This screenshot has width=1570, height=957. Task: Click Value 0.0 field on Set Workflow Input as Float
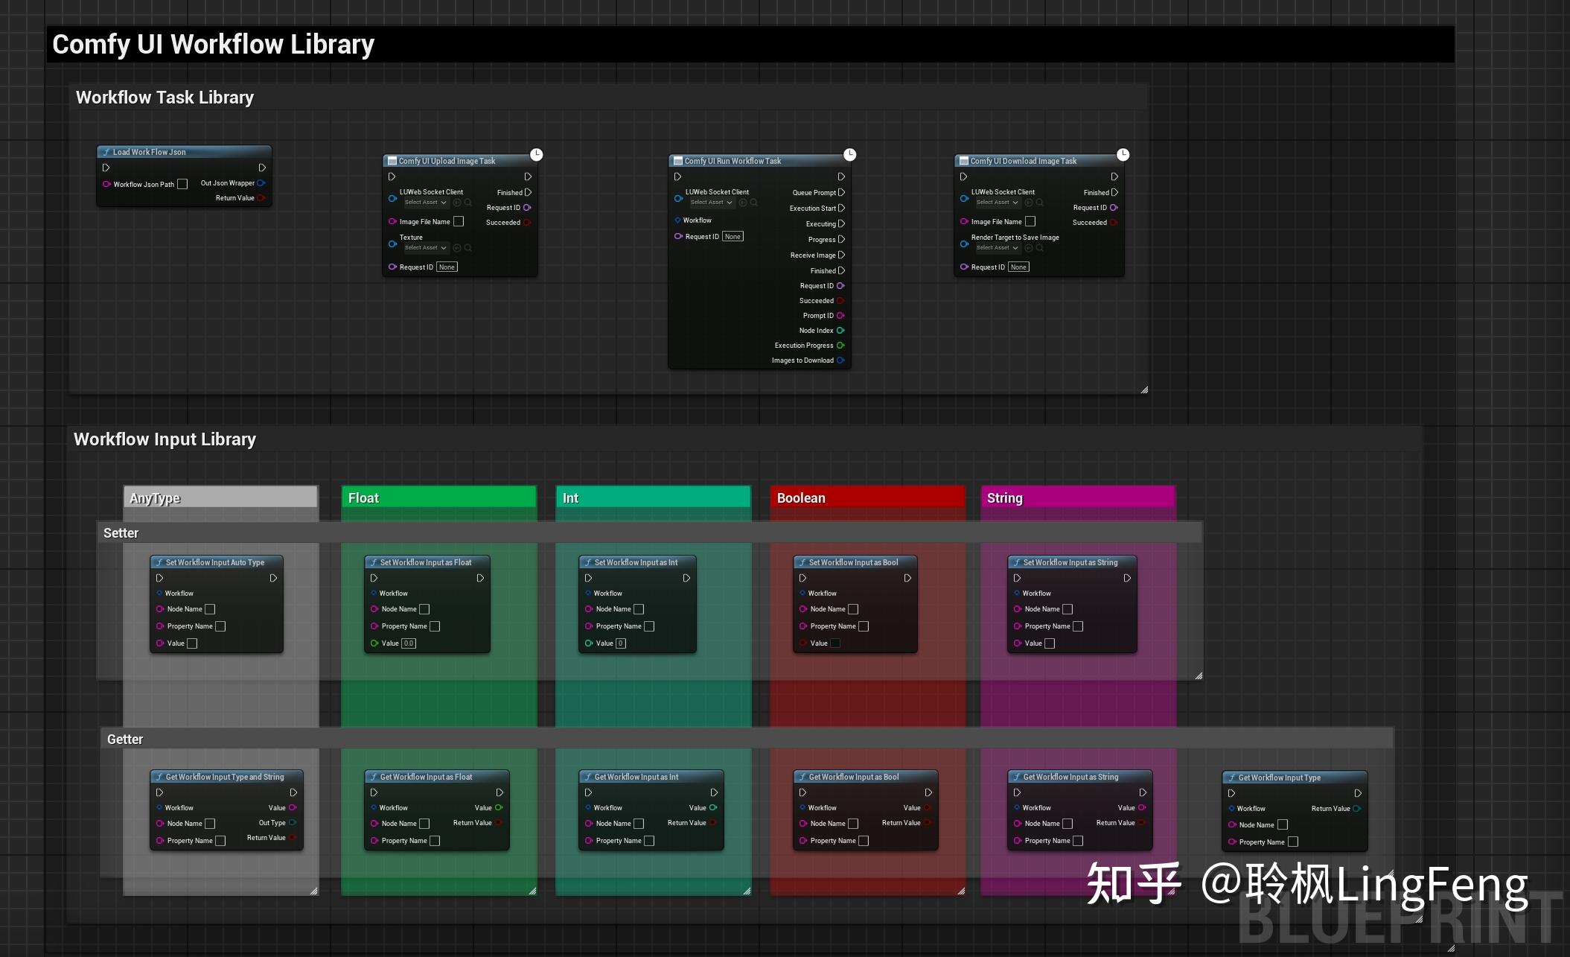409,643
